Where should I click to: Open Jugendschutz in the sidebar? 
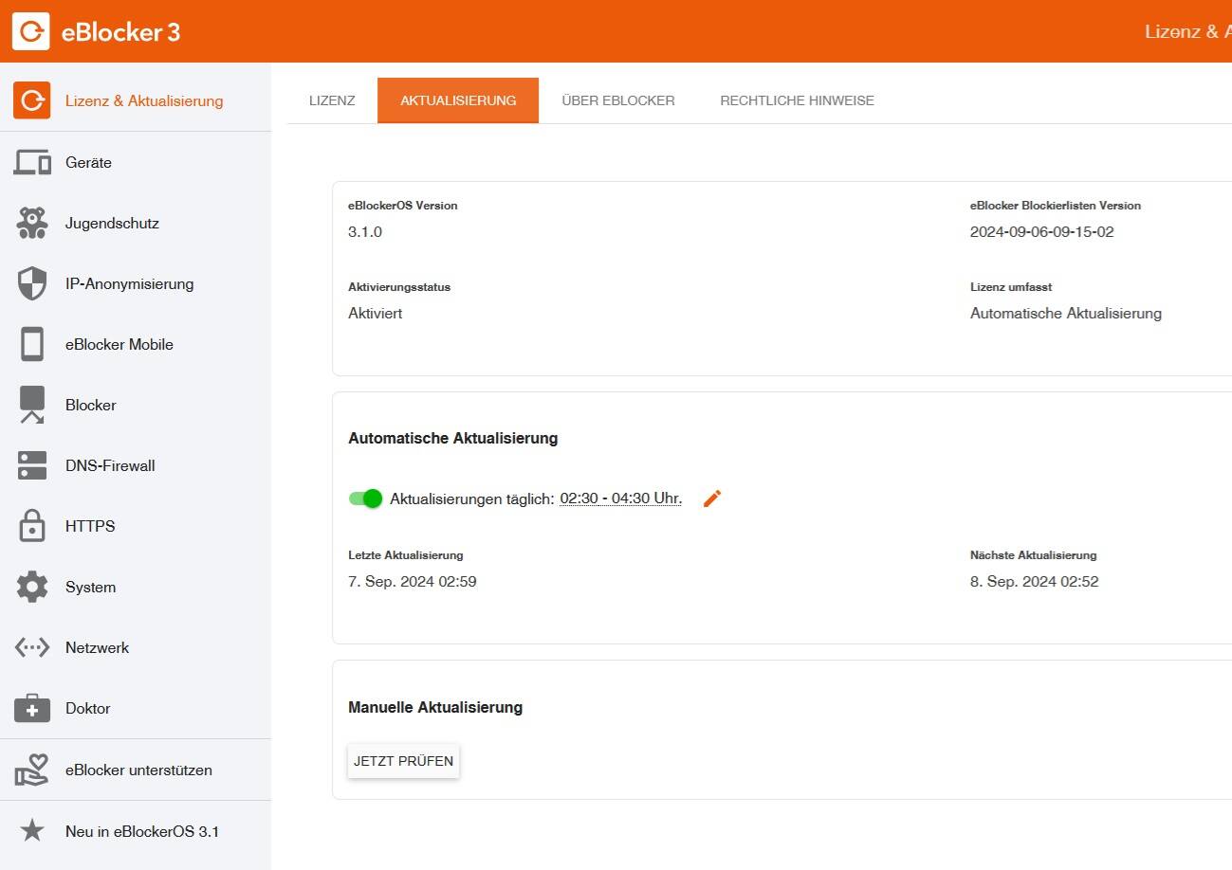[136, 224]
